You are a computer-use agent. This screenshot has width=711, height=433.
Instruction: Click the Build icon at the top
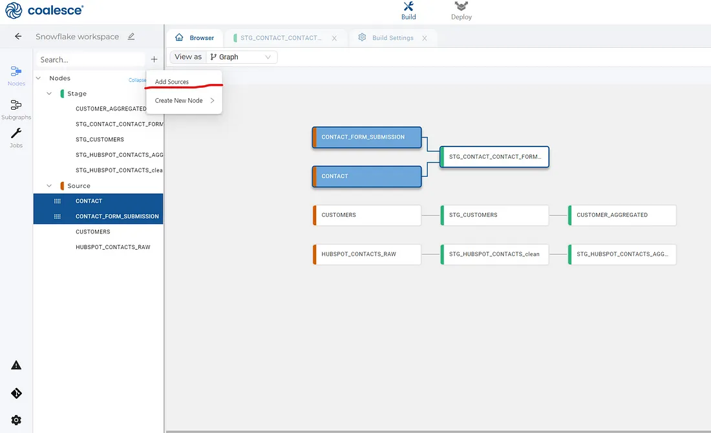(408, 10)
